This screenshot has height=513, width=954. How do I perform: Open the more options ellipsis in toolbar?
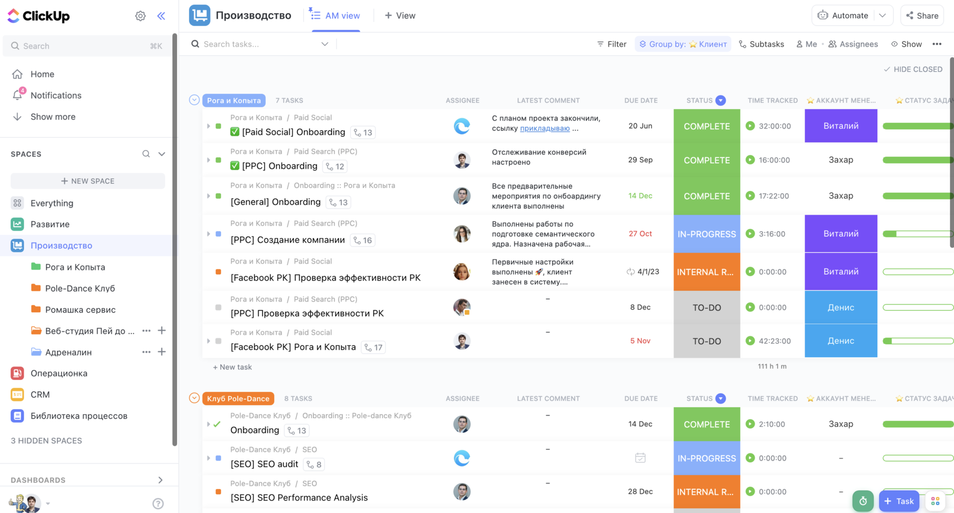click(x=937, y=44)
